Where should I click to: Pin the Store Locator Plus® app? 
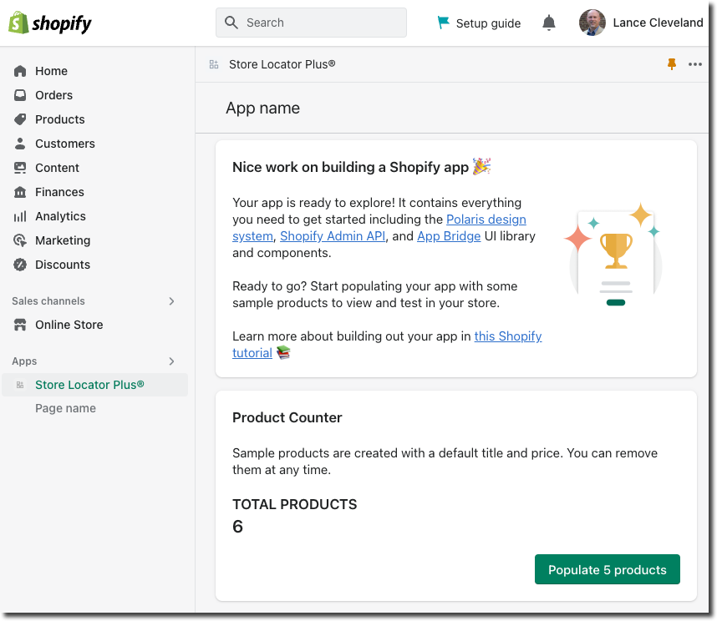click(672, 63)
